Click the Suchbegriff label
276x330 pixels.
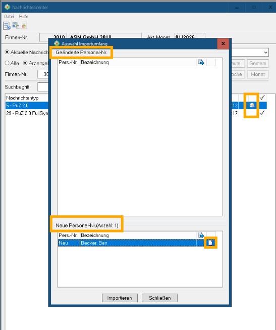coord(17,87)
